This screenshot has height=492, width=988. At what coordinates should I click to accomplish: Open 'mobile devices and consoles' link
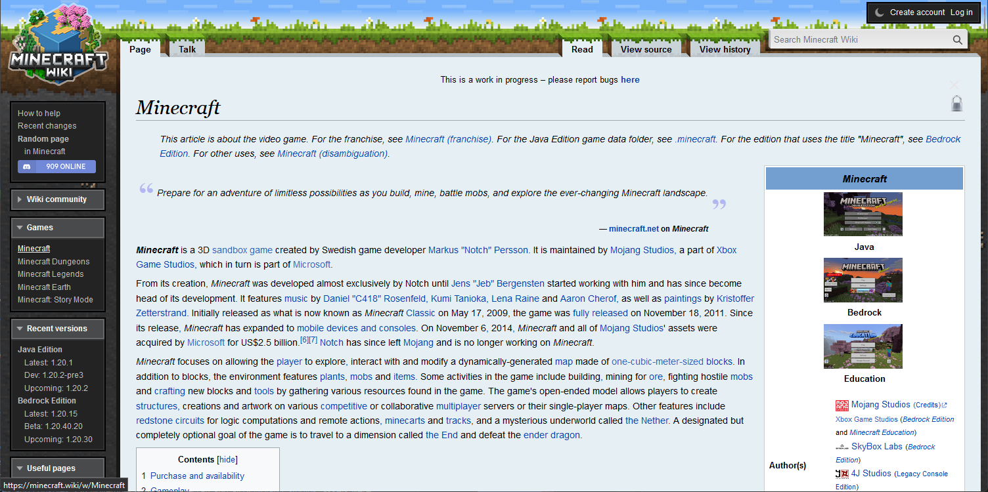[x=356, y=328]
